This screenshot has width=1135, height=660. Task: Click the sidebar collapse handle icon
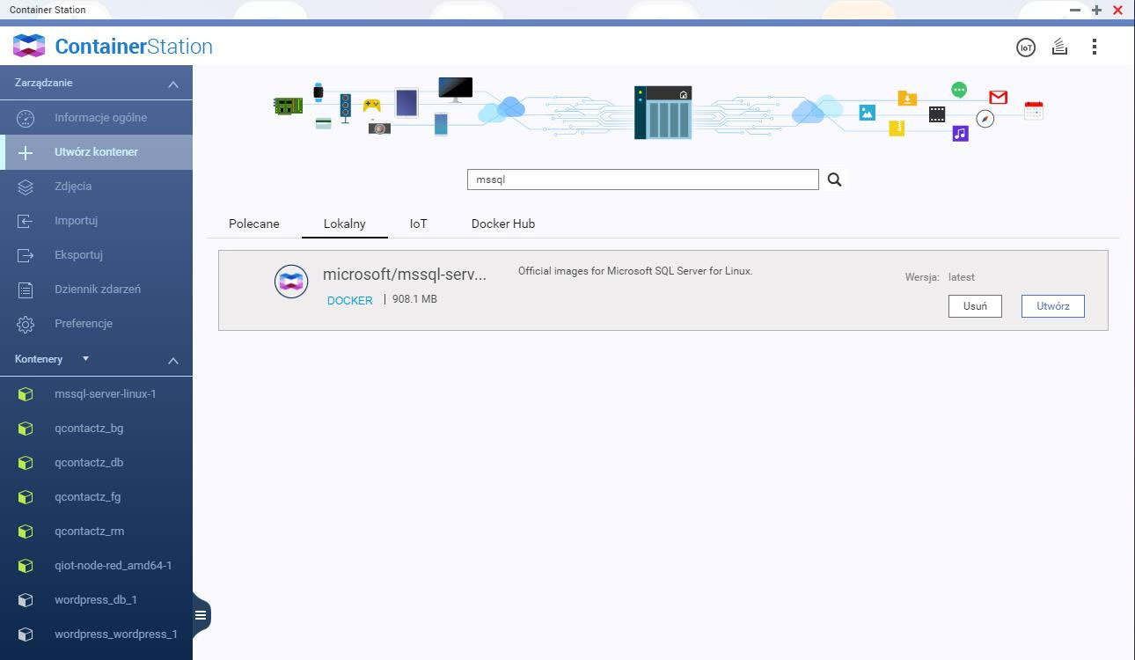tap(201, 615)
